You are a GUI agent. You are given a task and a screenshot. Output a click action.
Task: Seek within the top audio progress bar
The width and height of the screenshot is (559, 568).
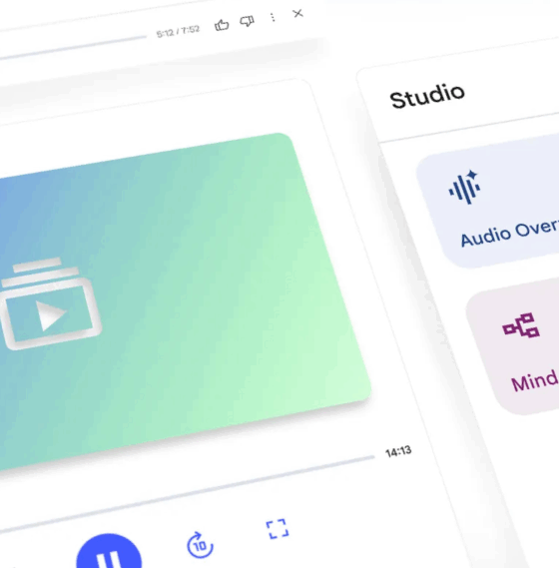[73, 48]
